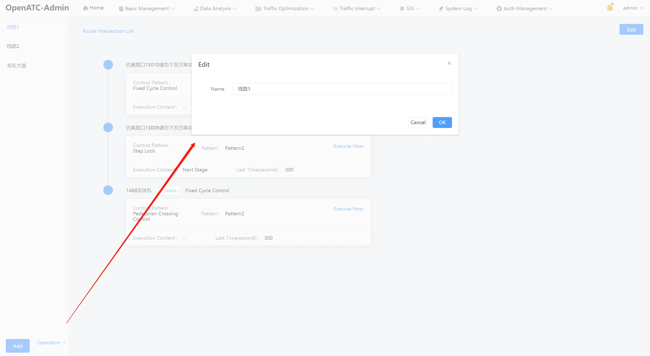Click the Home house icon
Viewport: 650px width, 356px height.
click(x=85, y=8)
